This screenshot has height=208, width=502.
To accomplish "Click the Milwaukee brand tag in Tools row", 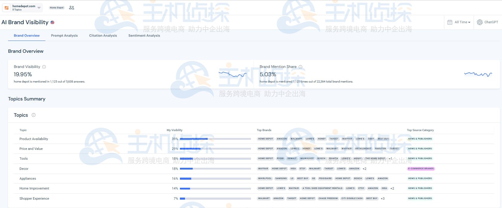I will point(307,159).
